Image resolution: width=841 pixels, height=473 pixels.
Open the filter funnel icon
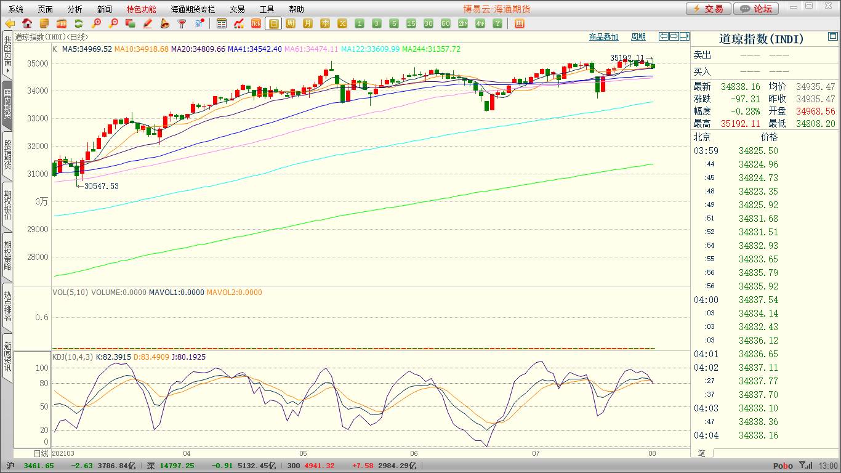click(182, 23)
